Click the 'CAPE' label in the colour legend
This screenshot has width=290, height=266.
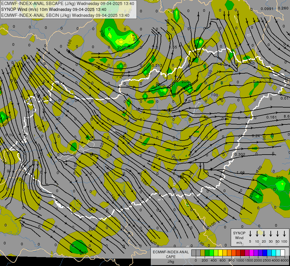[171, 257]
